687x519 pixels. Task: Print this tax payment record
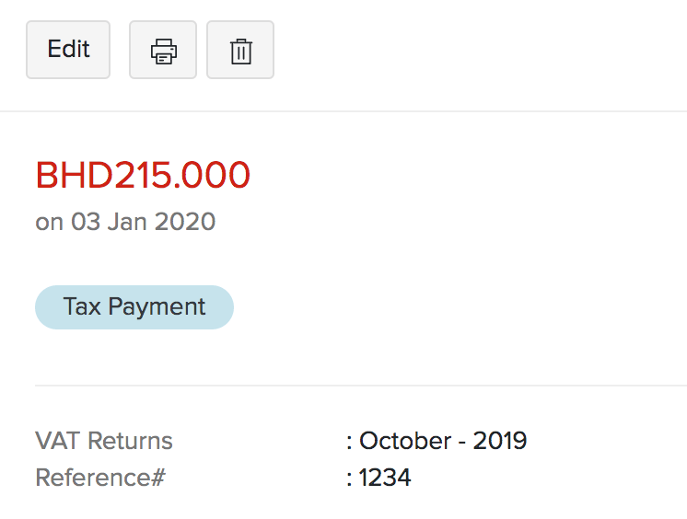pos(163,50)
